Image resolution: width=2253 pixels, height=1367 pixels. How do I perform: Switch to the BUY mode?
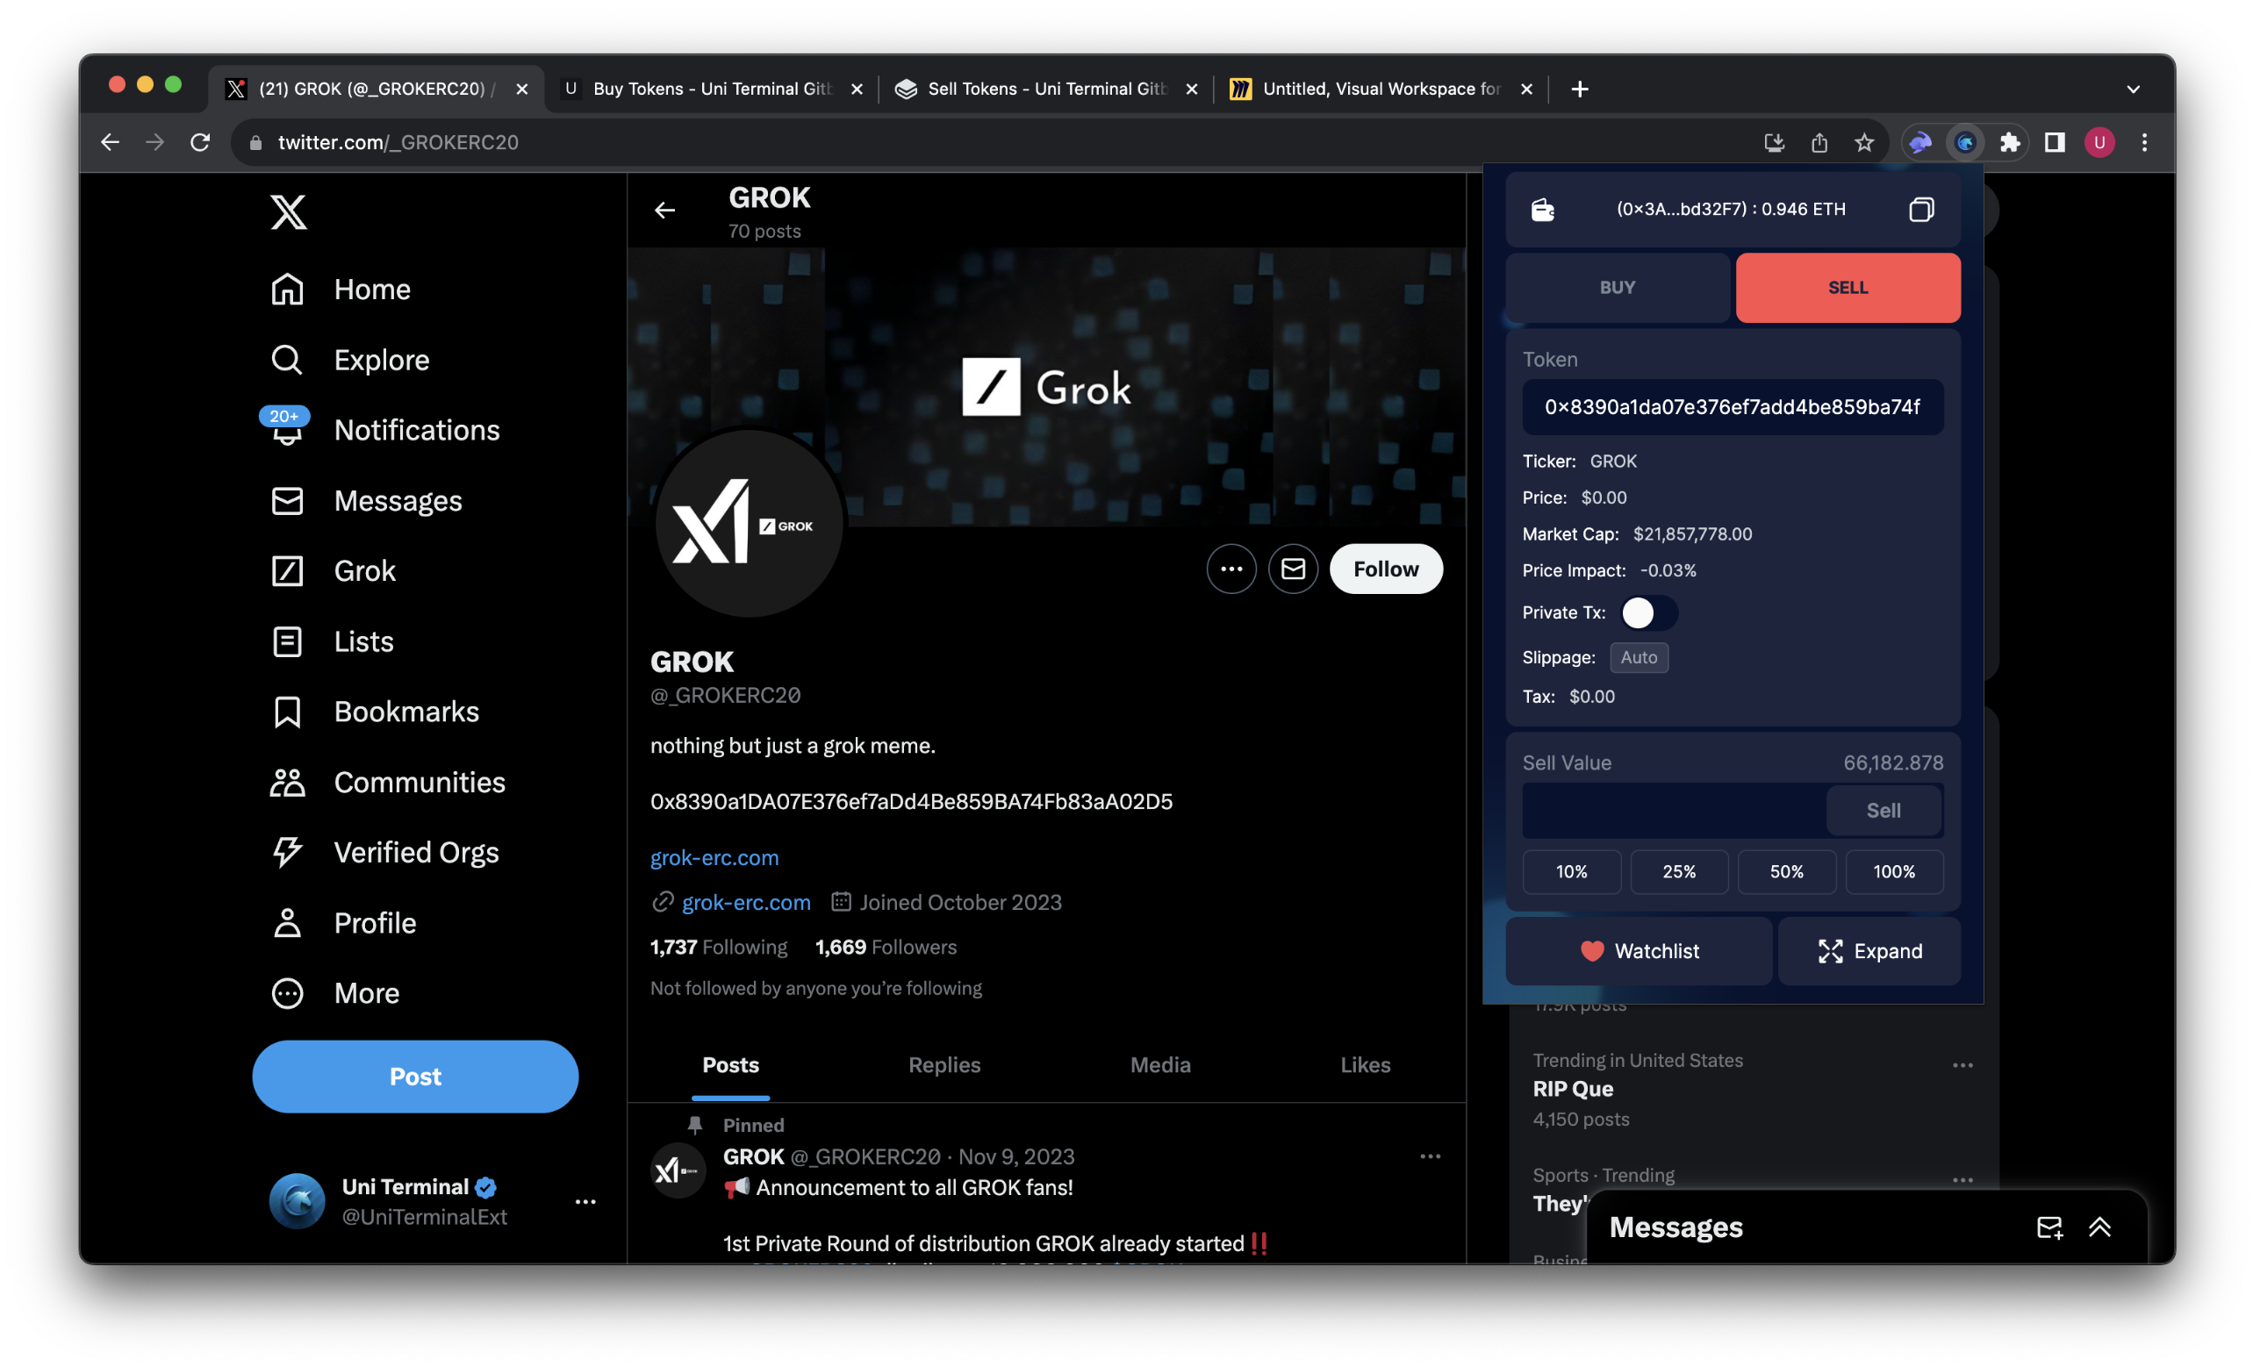1617,287
